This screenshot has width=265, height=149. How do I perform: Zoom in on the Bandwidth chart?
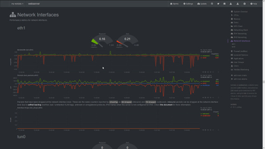(211, 72)
